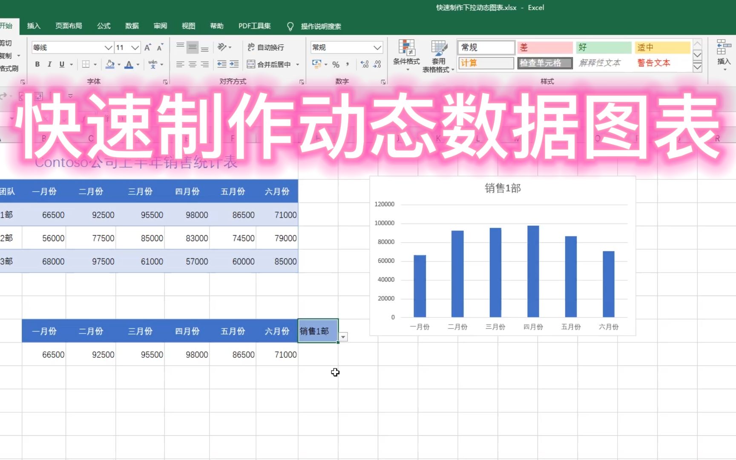Open the 对齐方式 group dialog launcher
The image size is (736, 460).
pyautogui.click(x=302, y=82)
